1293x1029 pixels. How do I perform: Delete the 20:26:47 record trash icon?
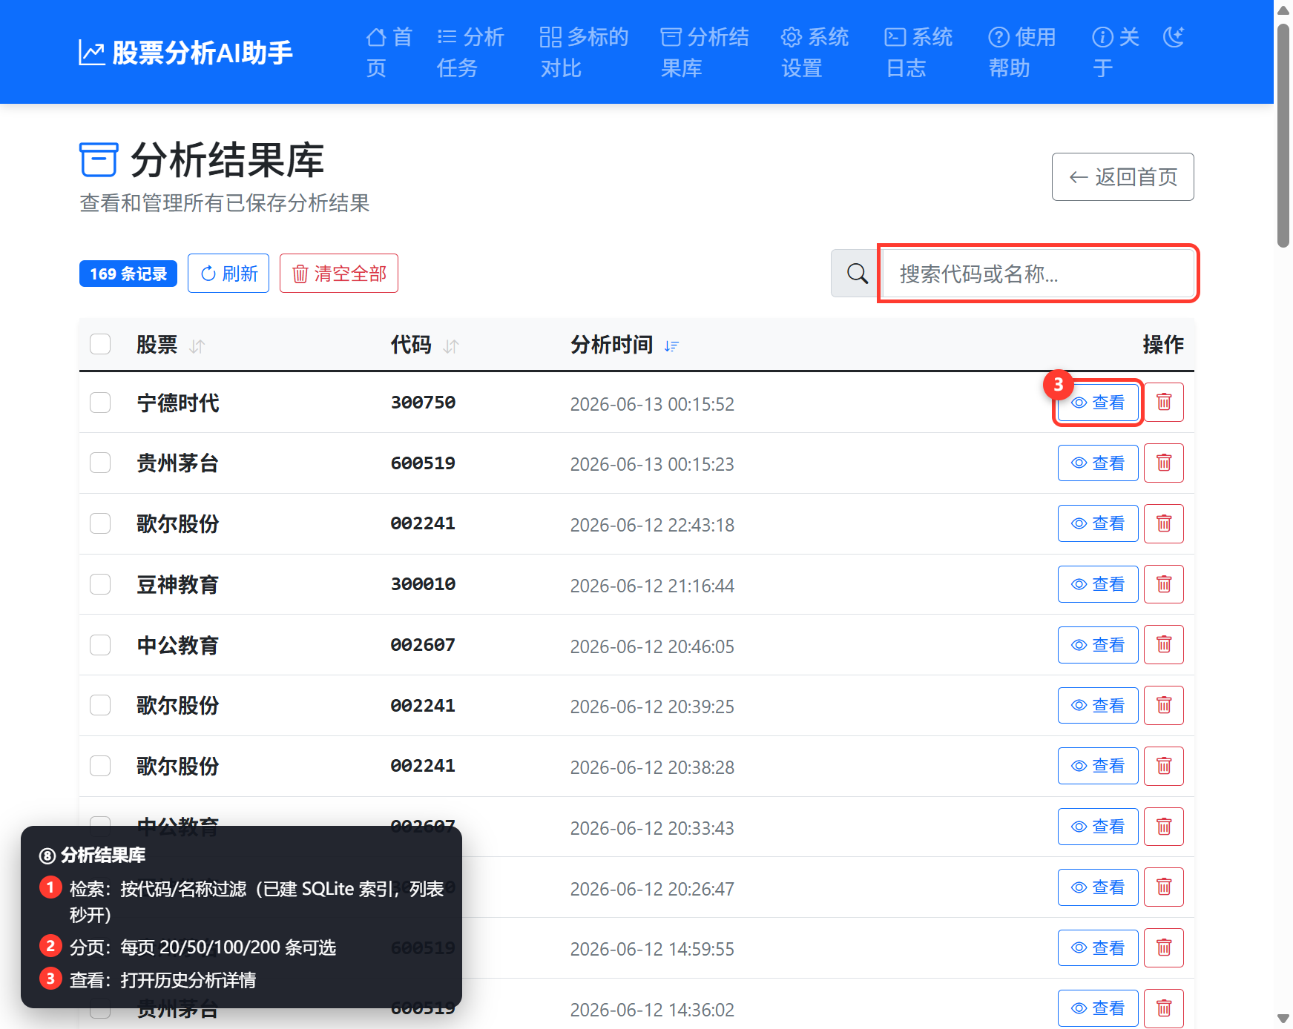[1164, 887]
